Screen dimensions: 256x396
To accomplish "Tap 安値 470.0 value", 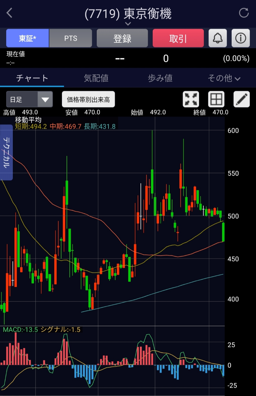I will [x=83, y=112].
